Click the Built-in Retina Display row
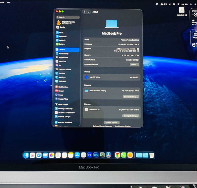 [112, 91]
